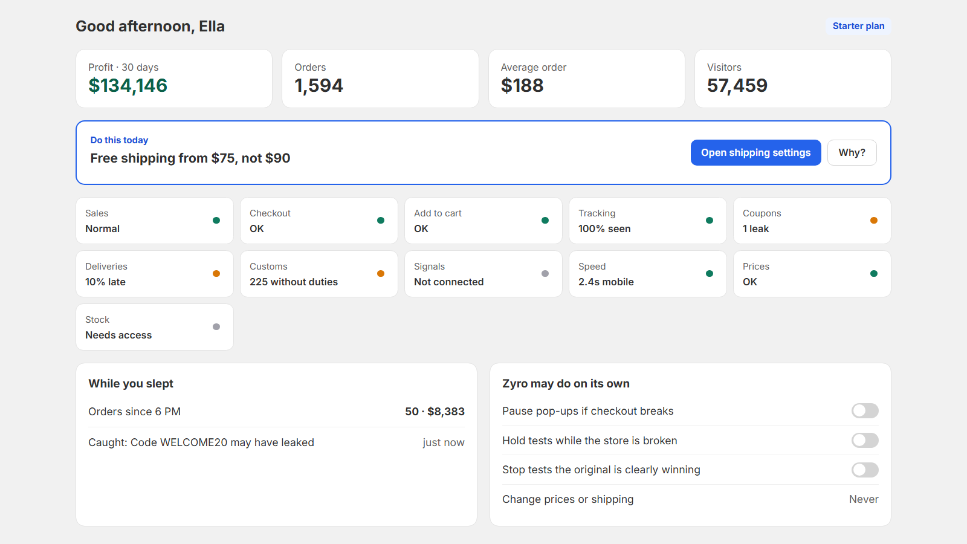
Task: Click 'Zyro may do on its own' heading
Action: point(566,384)
